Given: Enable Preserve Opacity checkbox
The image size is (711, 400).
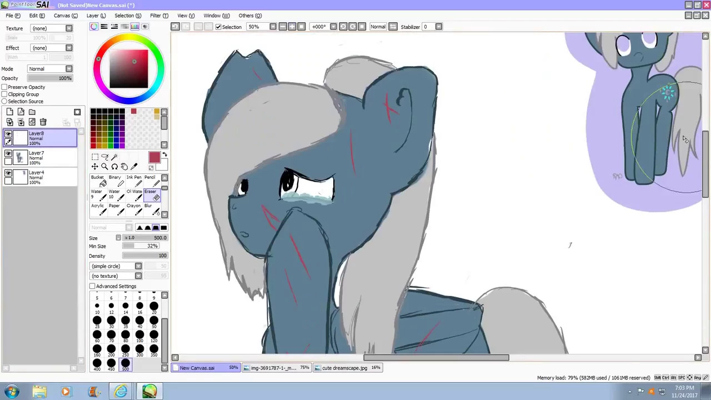Looking at the screenshot, I should [4, 87].
